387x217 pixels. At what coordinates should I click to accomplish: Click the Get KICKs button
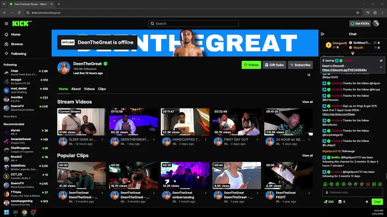coord(360,24)
